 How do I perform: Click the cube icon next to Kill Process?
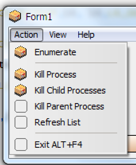[21, 74]
